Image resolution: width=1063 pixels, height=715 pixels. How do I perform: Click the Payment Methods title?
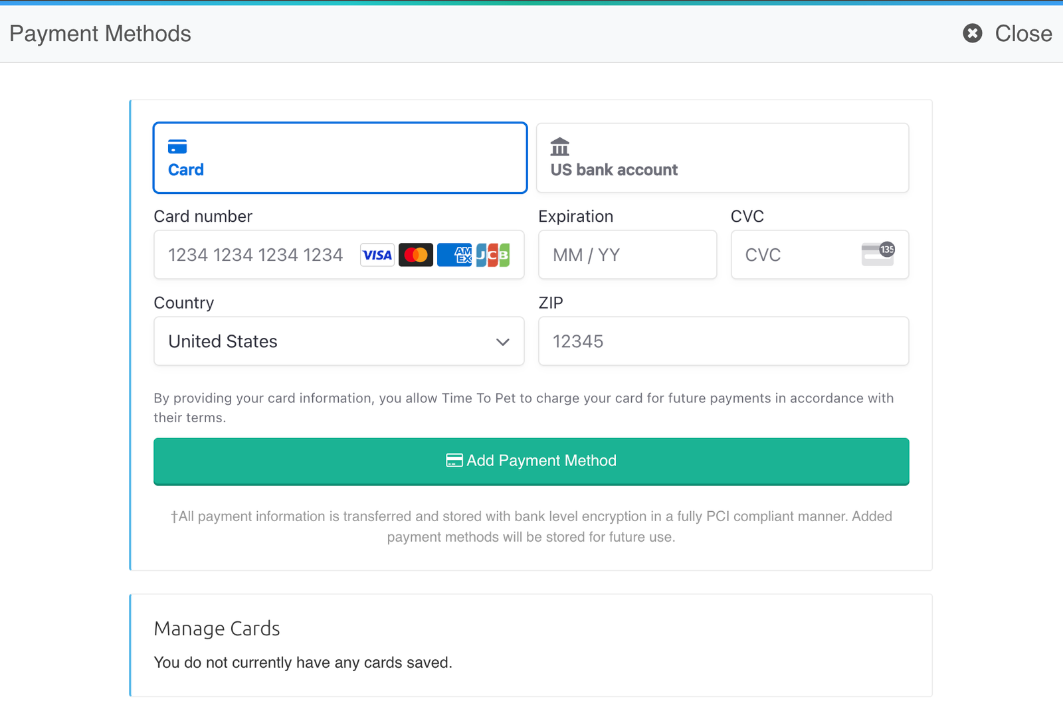[x=100, y=33]
